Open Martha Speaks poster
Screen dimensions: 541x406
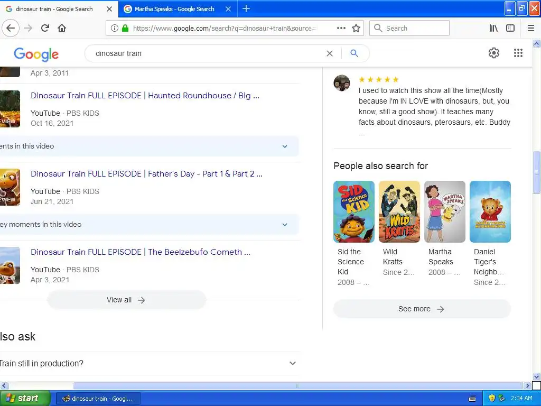(445, 211)
